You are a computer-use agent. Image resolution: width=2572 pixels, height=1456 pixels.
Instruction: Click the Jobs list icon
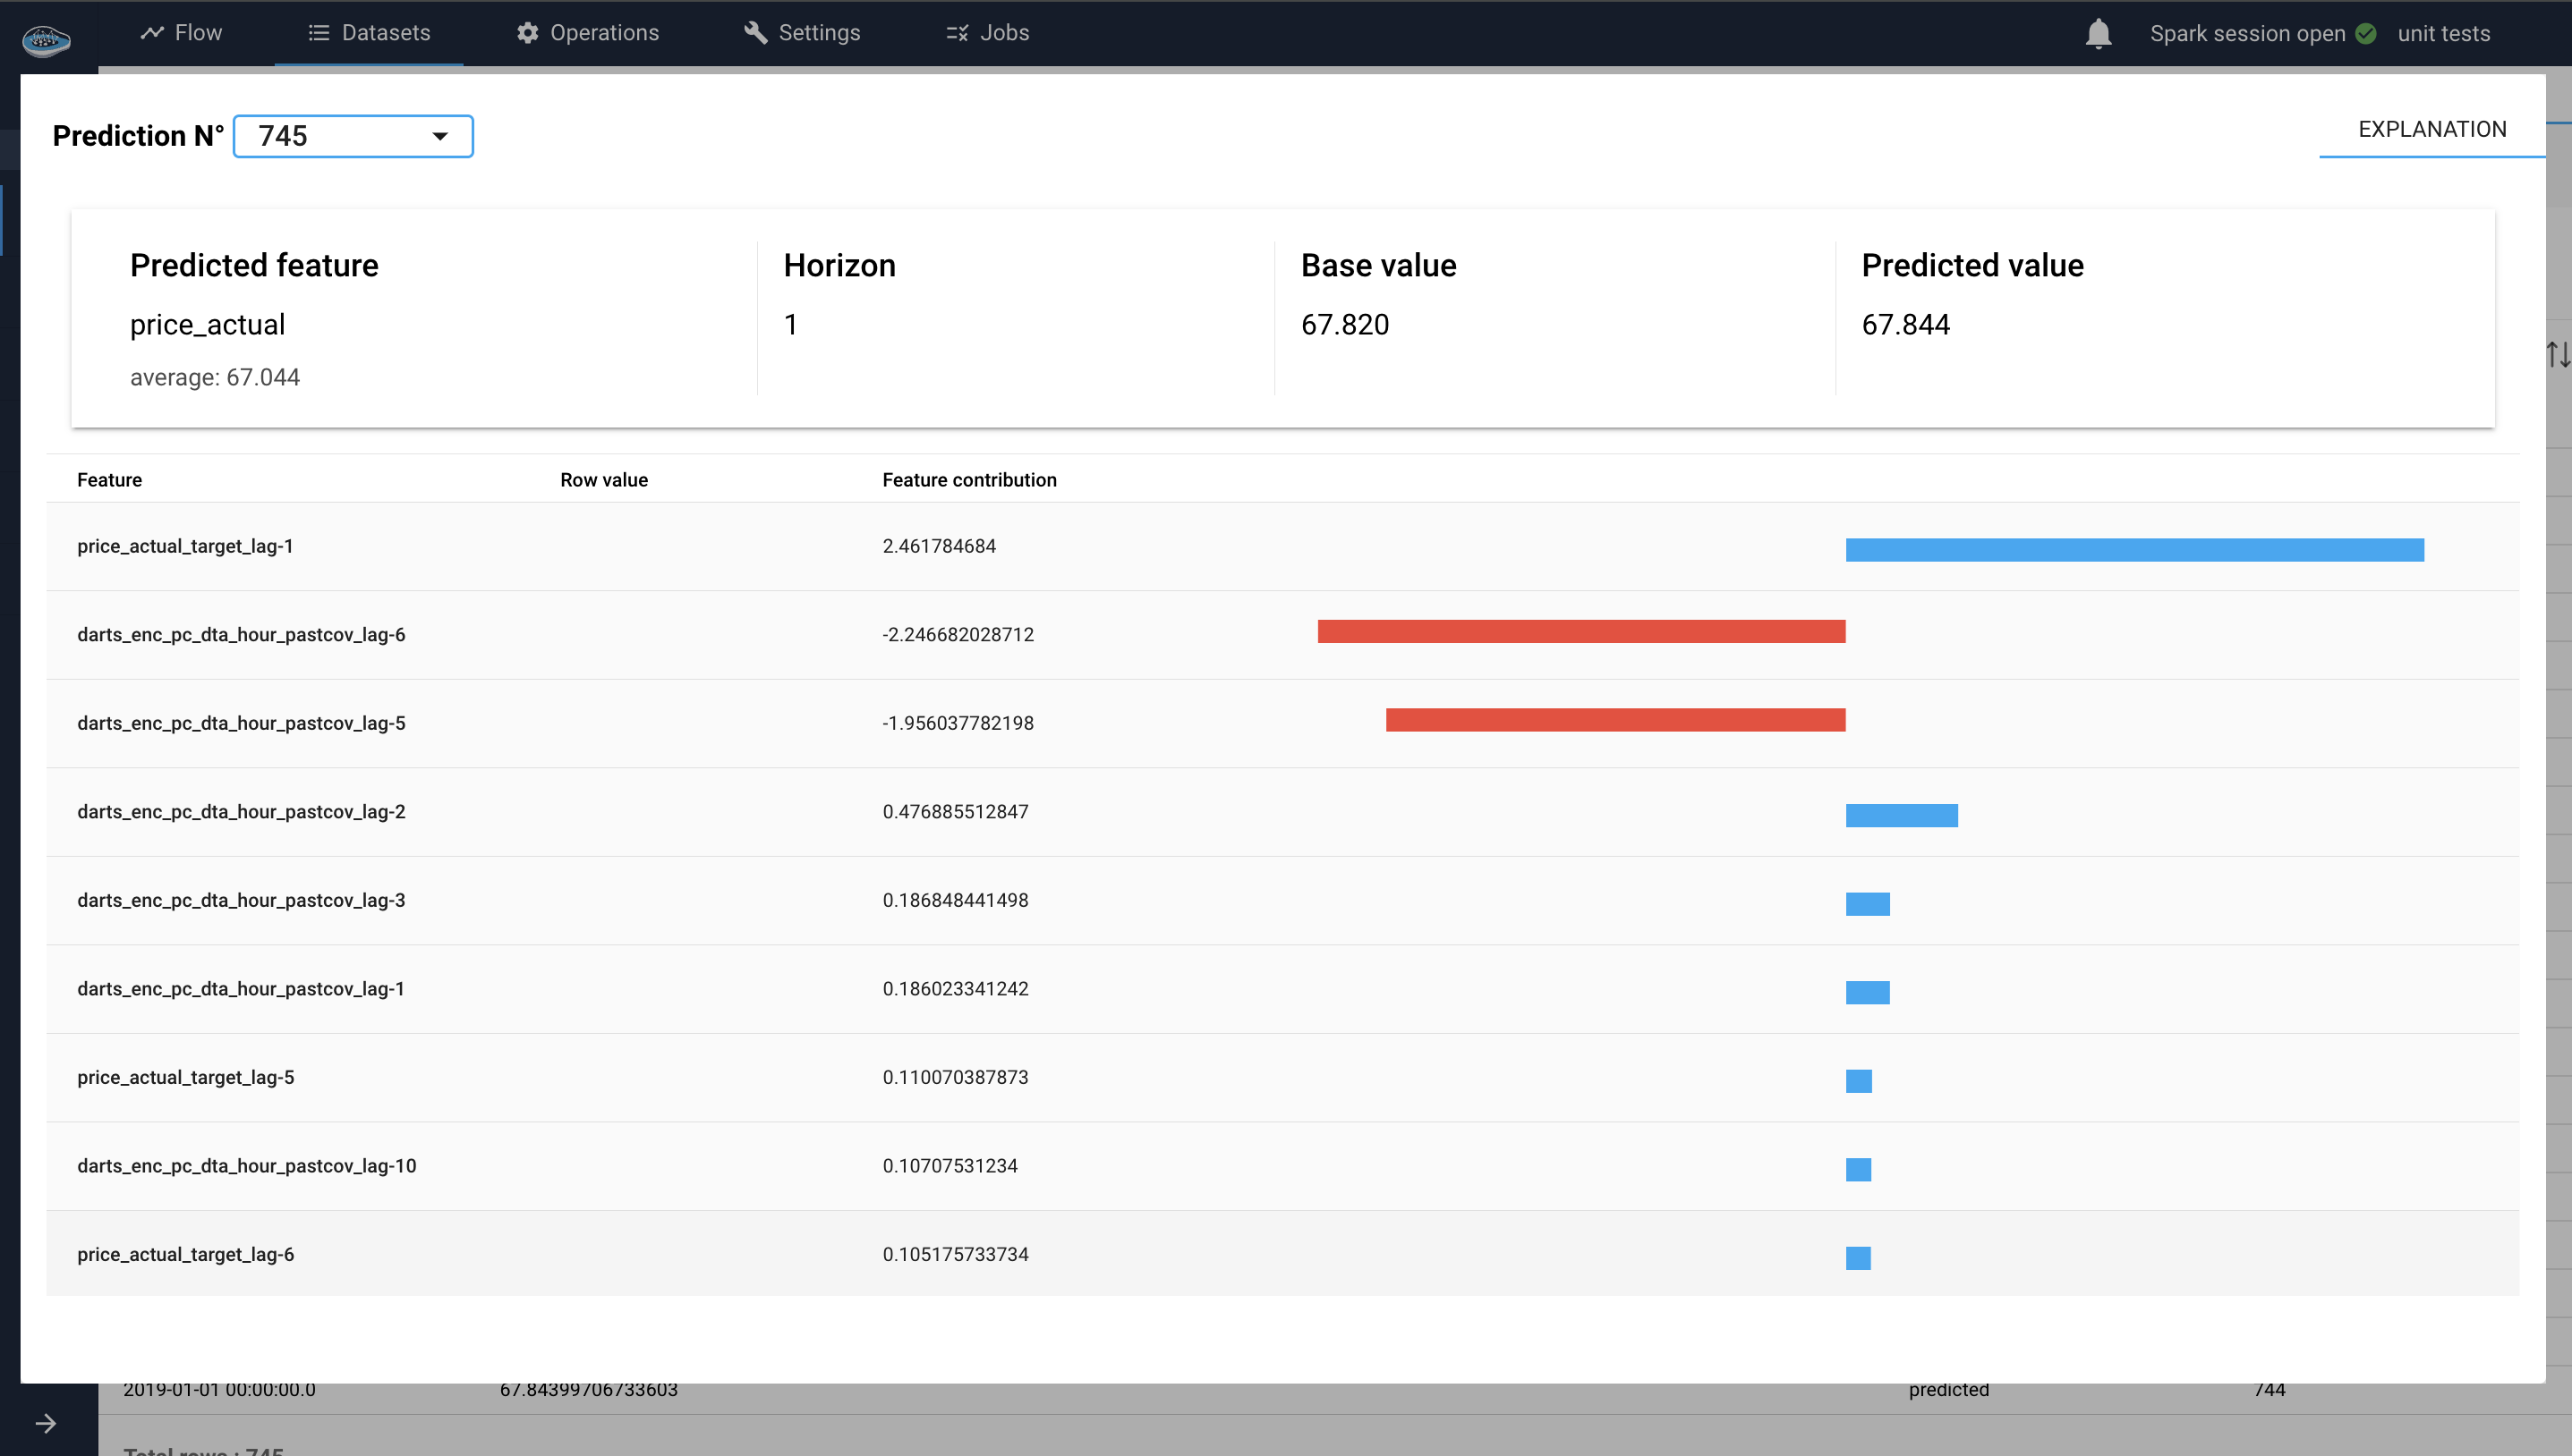click(957, 33)
